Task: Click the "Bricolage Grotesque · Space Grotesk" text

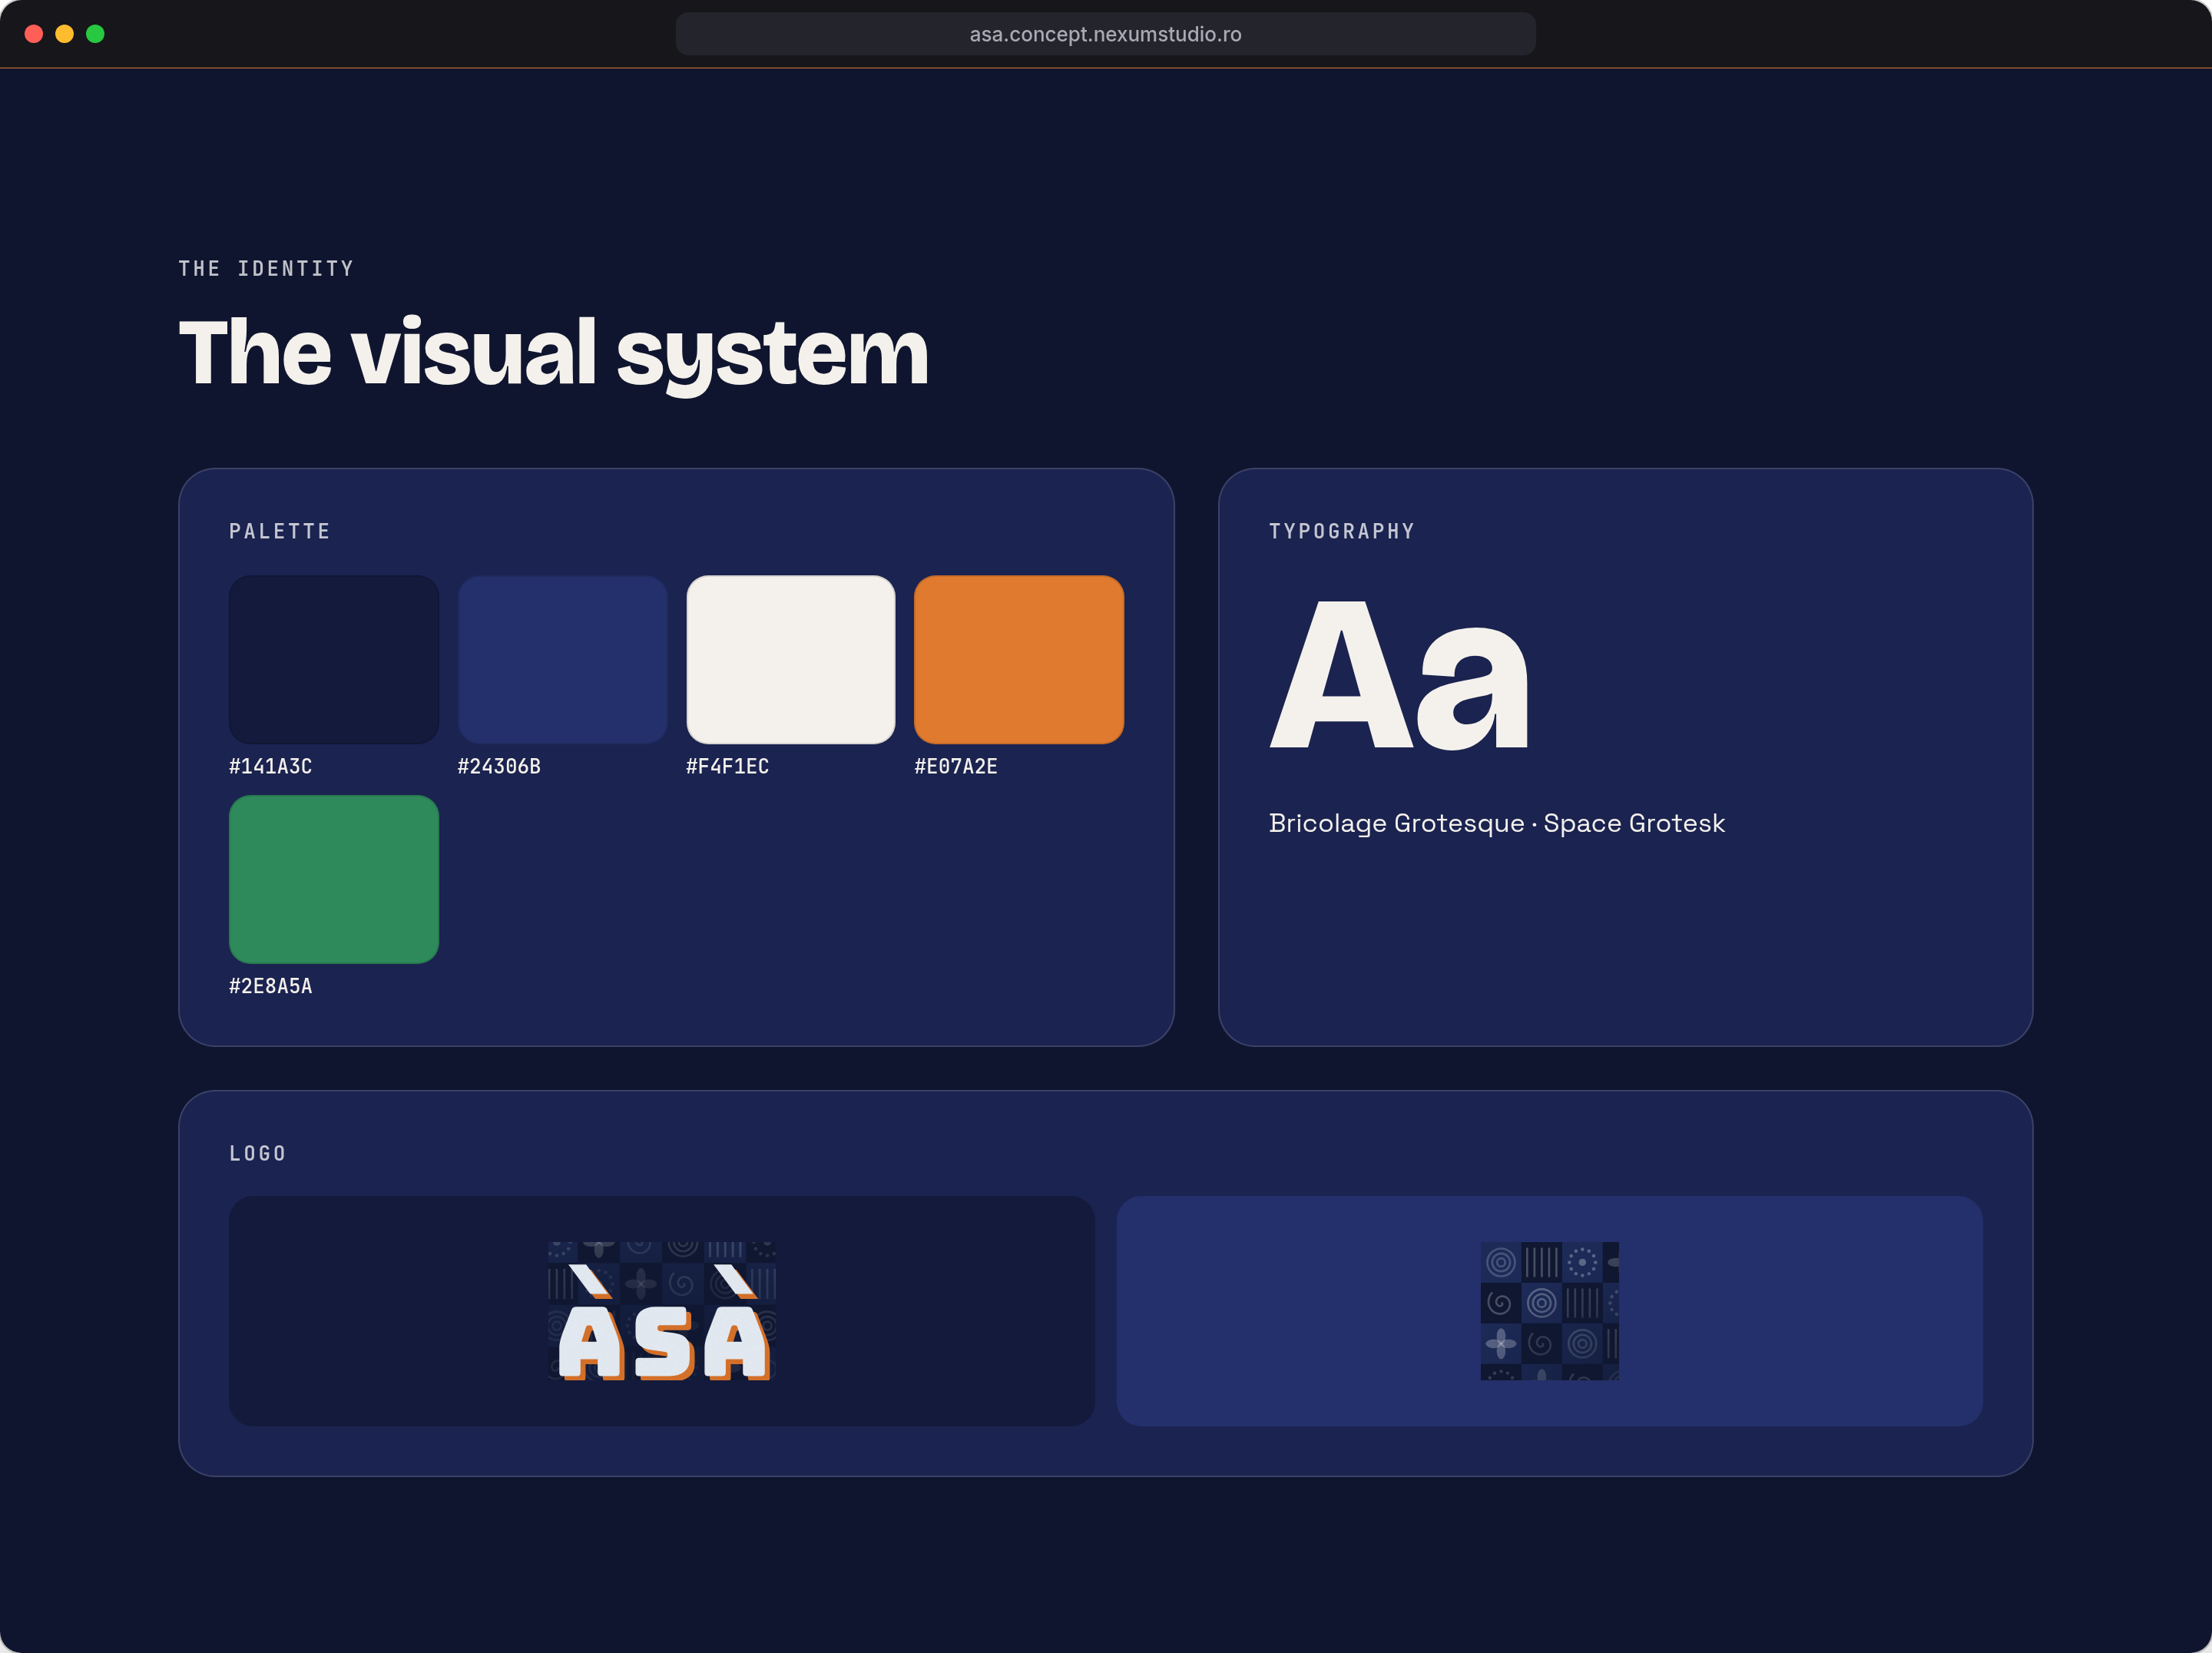Action: (x=1497, y=823)
